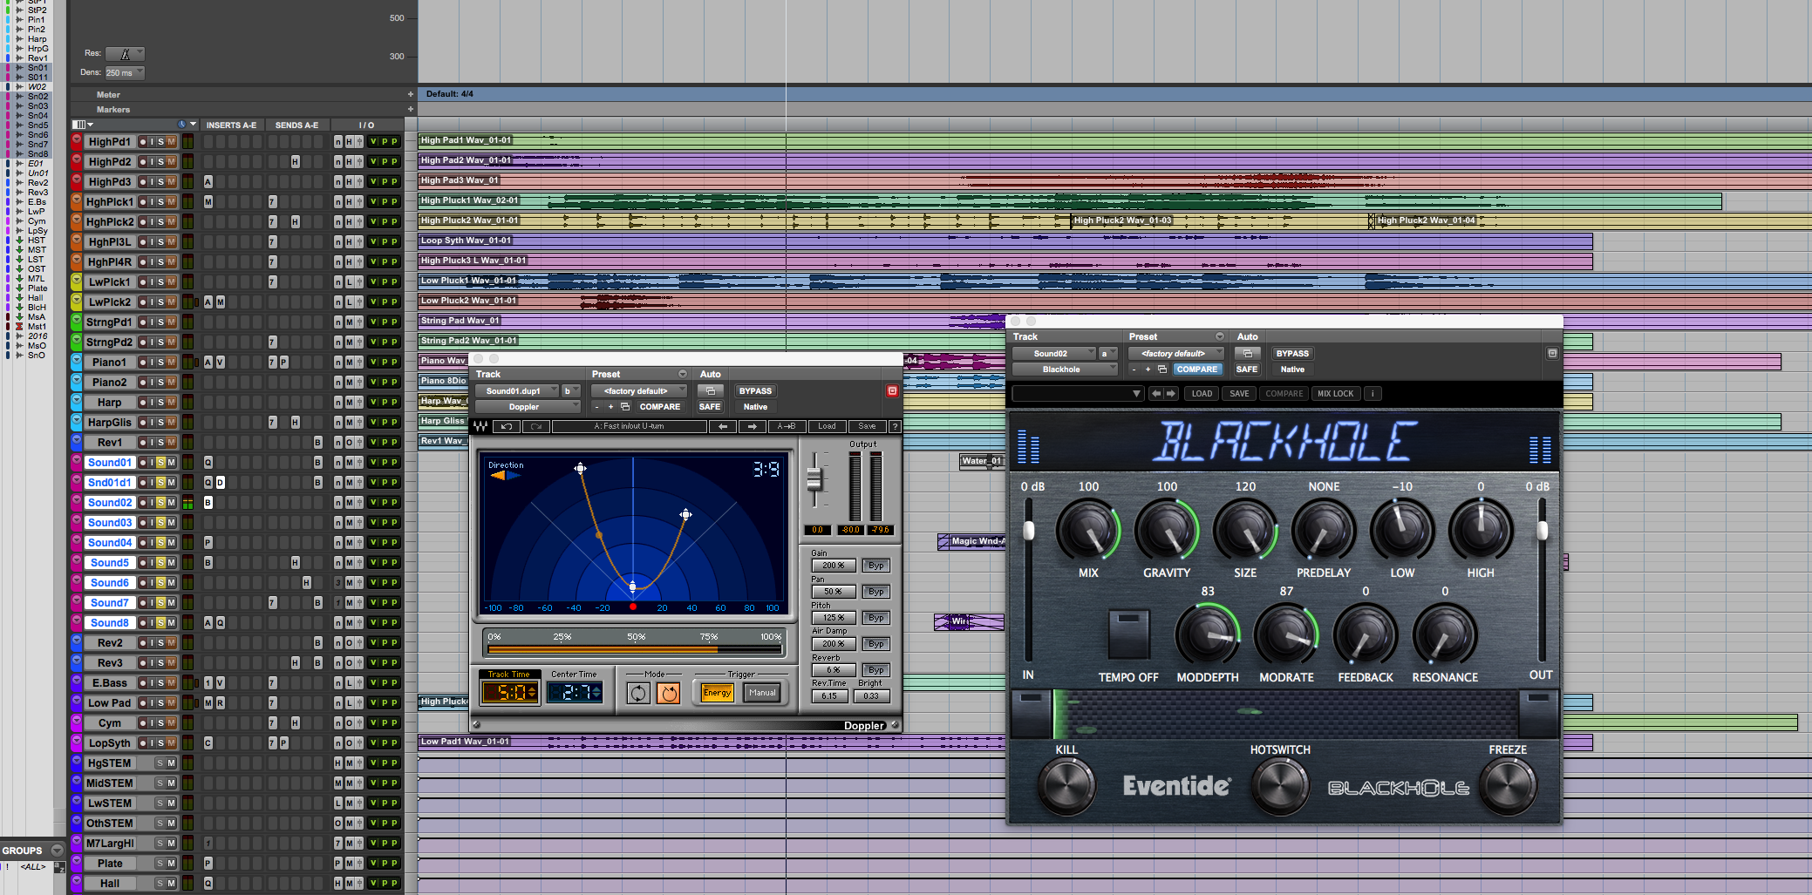The image size is (1812, 895).
Task: Click Blackhole window target button
Action: click(x=1552, y=354)
